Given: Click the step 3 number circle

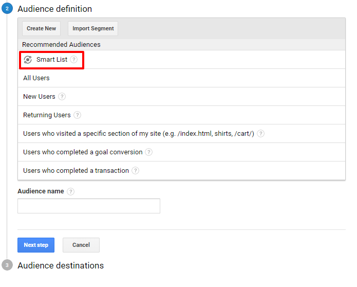Looking at the screenshot, I should (x=7, y=265).
